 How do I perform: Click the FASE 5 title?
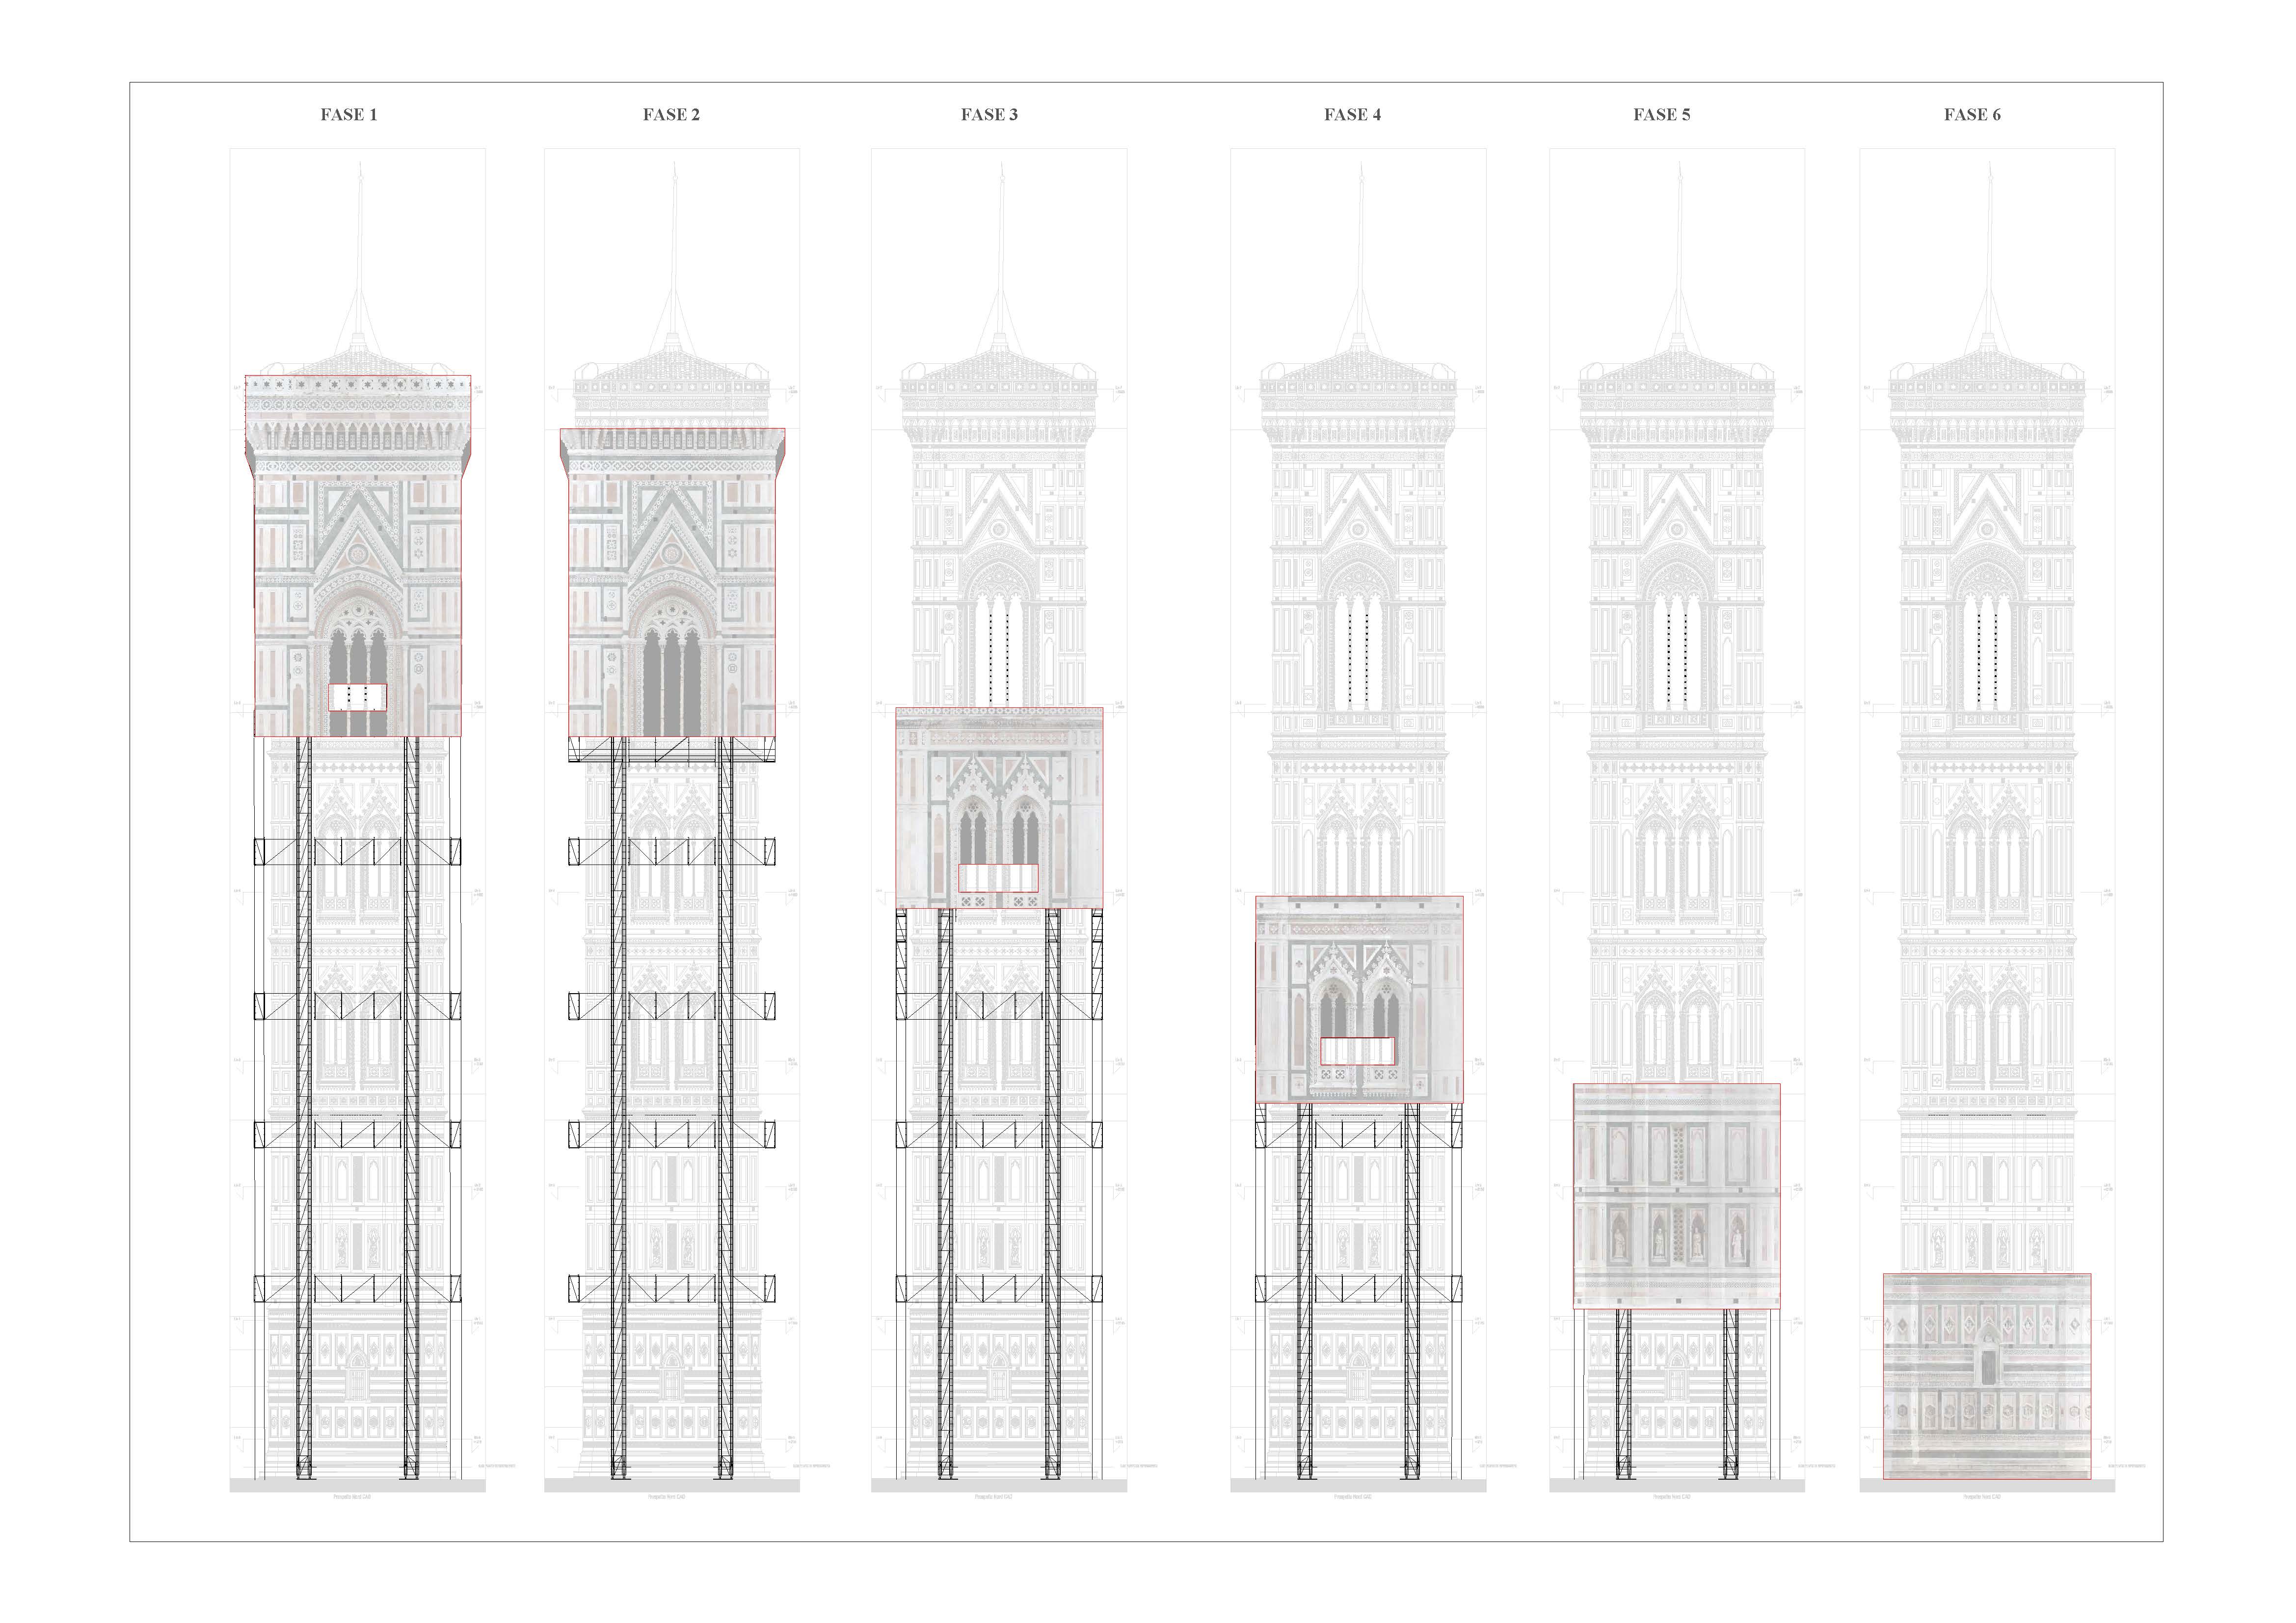[1661, 115]
